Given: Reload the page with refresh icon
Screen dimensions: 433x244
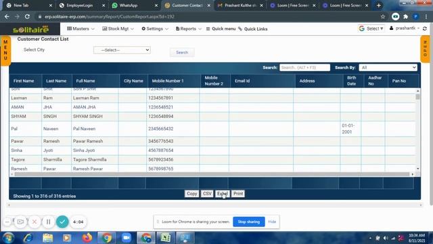Looking at the screenshot, I should [x=27, y=16].
